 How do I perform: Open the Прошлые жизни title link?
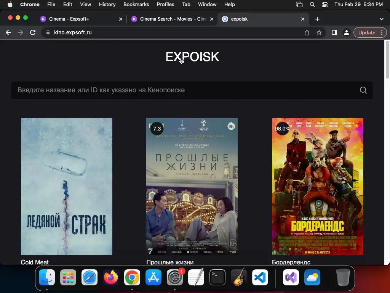click(x=170, y=262)
